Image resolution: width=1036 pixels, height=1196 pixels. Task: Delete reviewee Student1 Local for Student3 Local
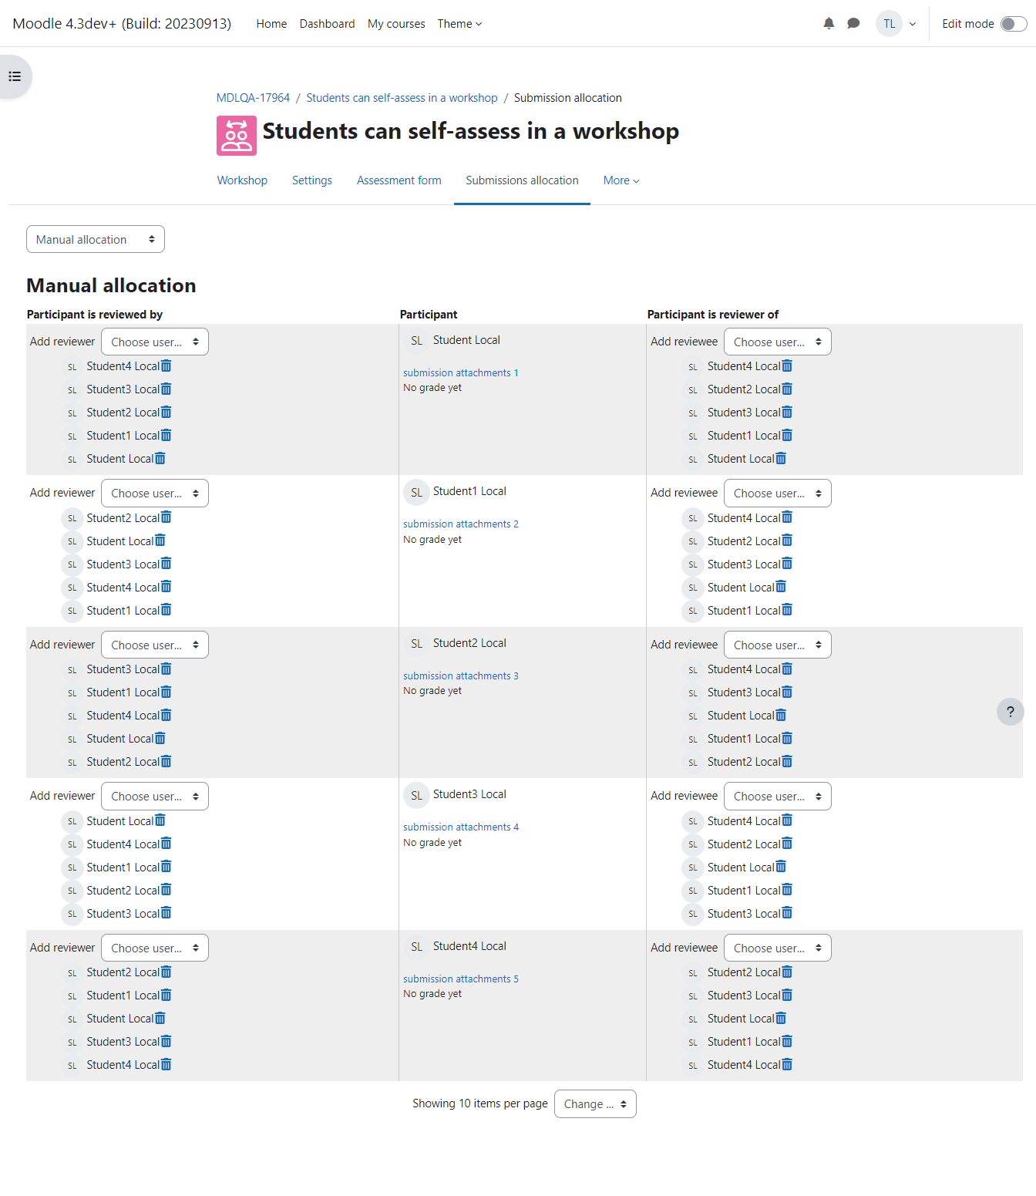(787, 890)
